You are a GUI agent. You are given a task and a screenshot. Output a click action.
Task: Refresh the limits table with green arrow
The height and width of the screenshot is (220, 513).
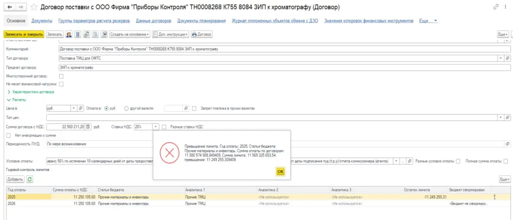30,179
